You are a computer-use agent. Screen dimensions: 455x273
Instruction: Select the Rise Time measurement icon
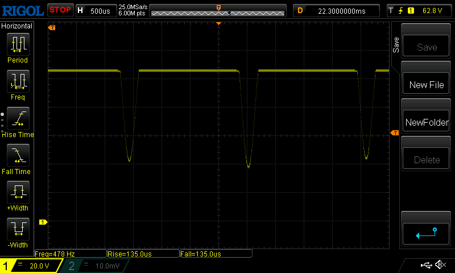(18, 118)
